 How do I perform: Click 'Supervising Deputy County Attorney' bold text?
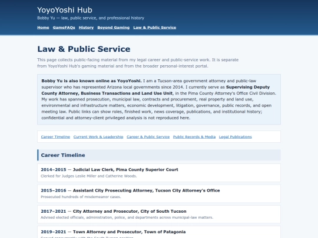point(155,90)
